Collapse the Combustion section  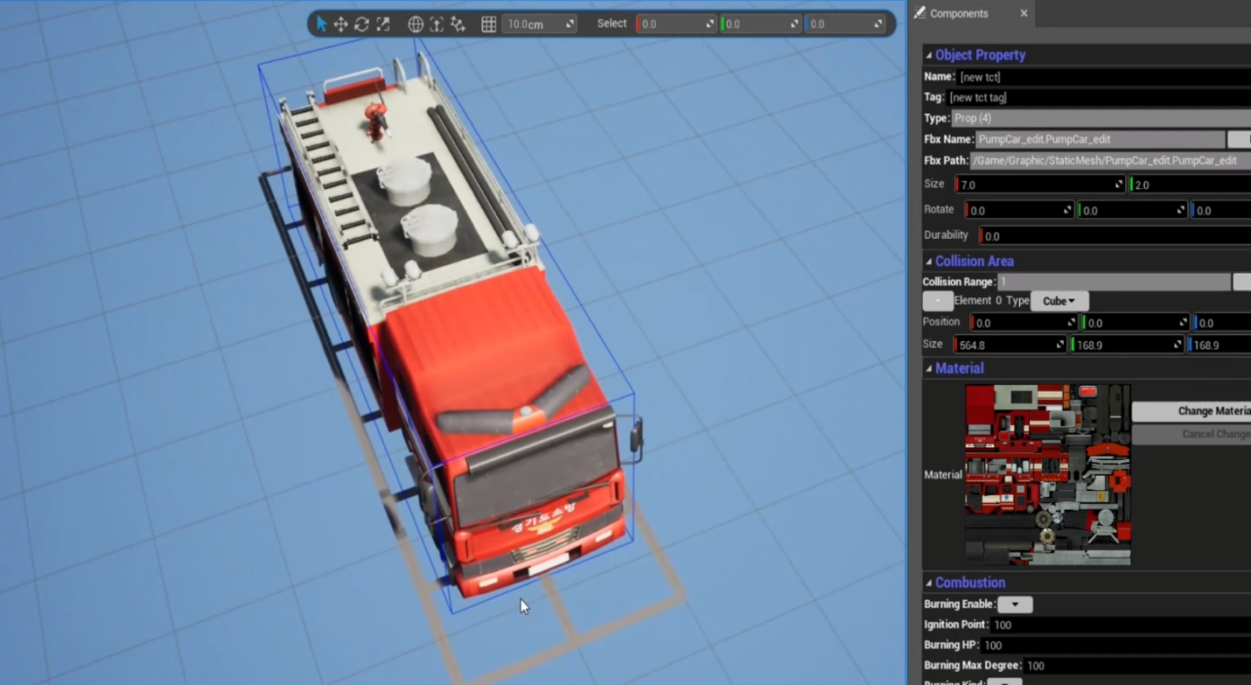(929, 583)
